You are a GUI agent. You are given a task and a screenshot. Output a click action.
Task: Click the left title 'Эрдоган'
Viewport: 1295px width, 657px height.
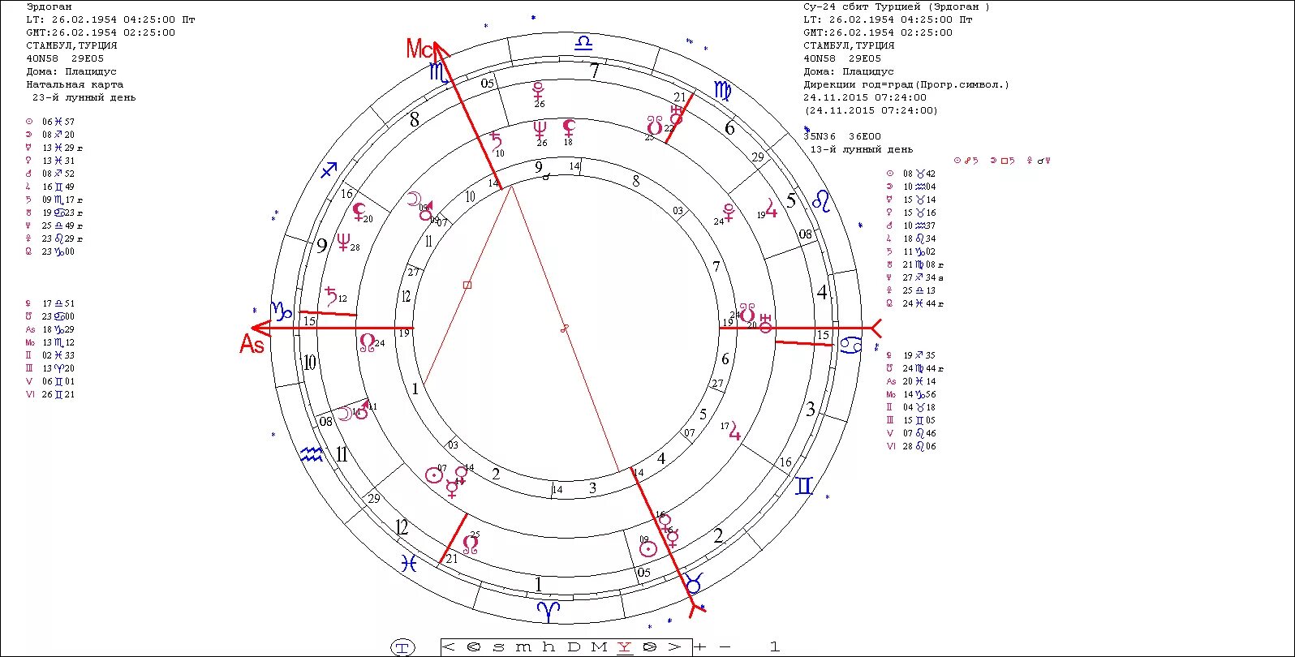[x=49, y=6]
